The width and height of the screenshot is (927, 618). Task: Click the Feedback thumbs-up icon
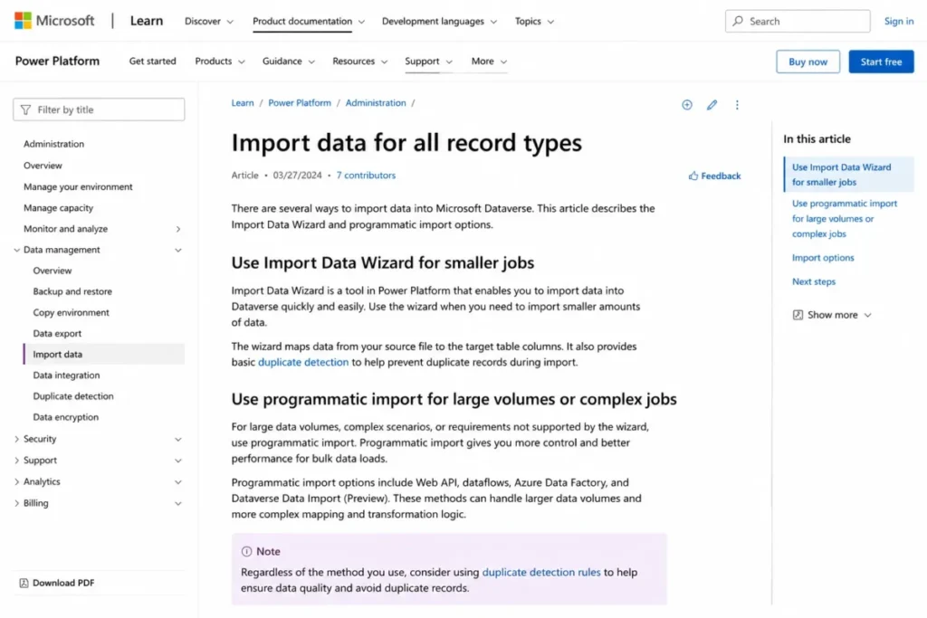click(693, 176)
